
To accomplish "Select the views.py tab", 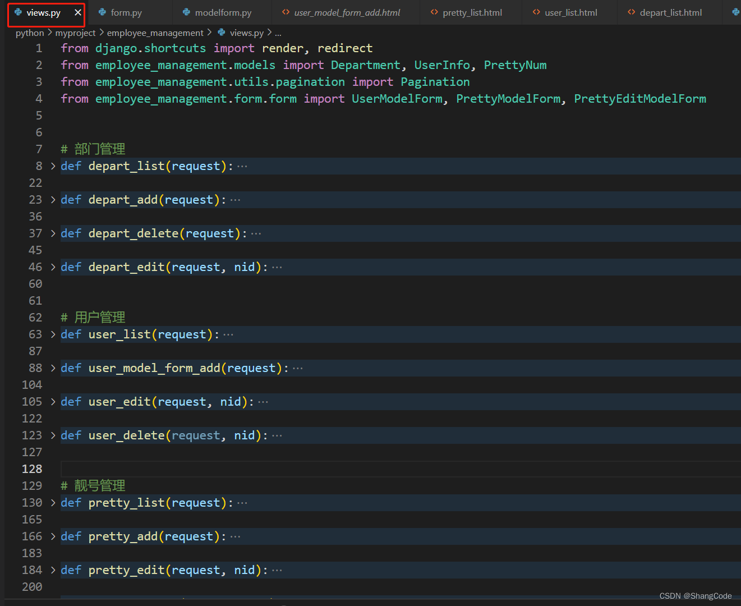I will point(43,12).
